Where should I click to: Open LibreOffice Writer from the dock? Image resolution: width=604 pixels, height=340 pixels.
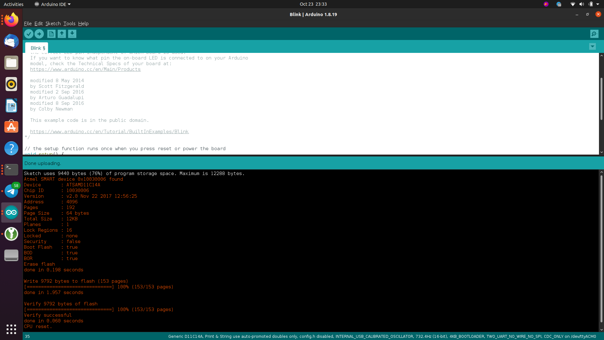click(11, 105)
